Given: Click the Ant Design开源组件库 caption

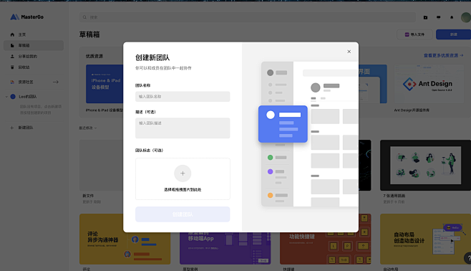Looking at the screenshot, I should point(412,110).
